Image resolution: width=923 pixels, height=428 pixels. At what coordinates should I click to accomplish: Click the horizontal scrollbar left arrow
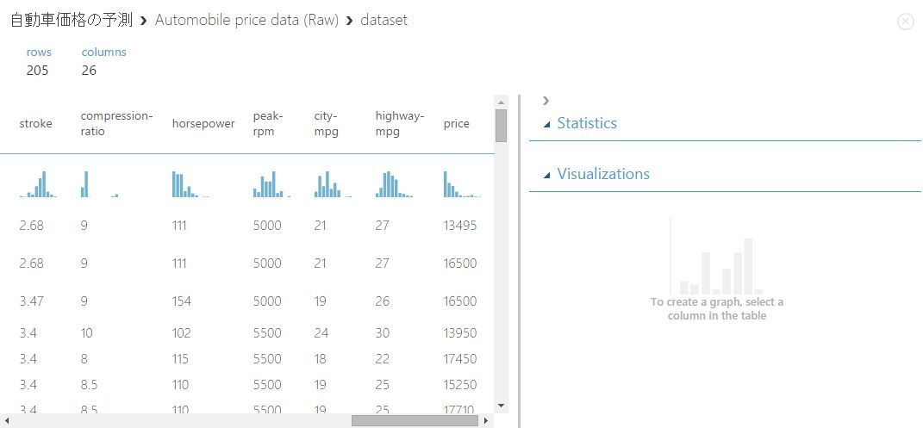tap(7, 421)
